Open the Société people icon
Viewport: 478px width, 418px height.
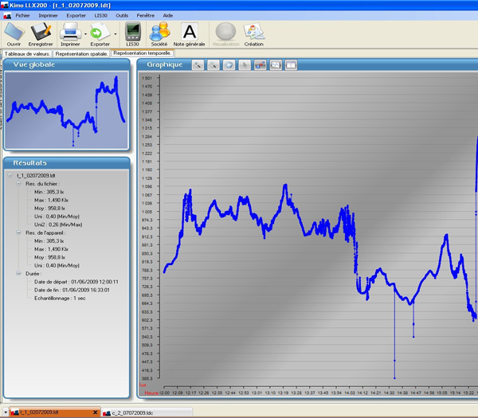coord(159,32)
